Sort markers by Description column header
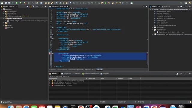The height and width of the screenshot is (108, 192). pyautogui.click(x=68, y=79)
